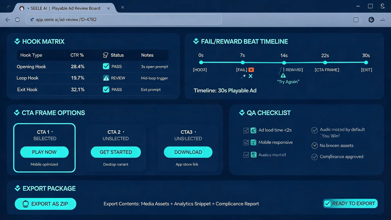
Task: Click the CTR % column header
Action: point(77,55)
